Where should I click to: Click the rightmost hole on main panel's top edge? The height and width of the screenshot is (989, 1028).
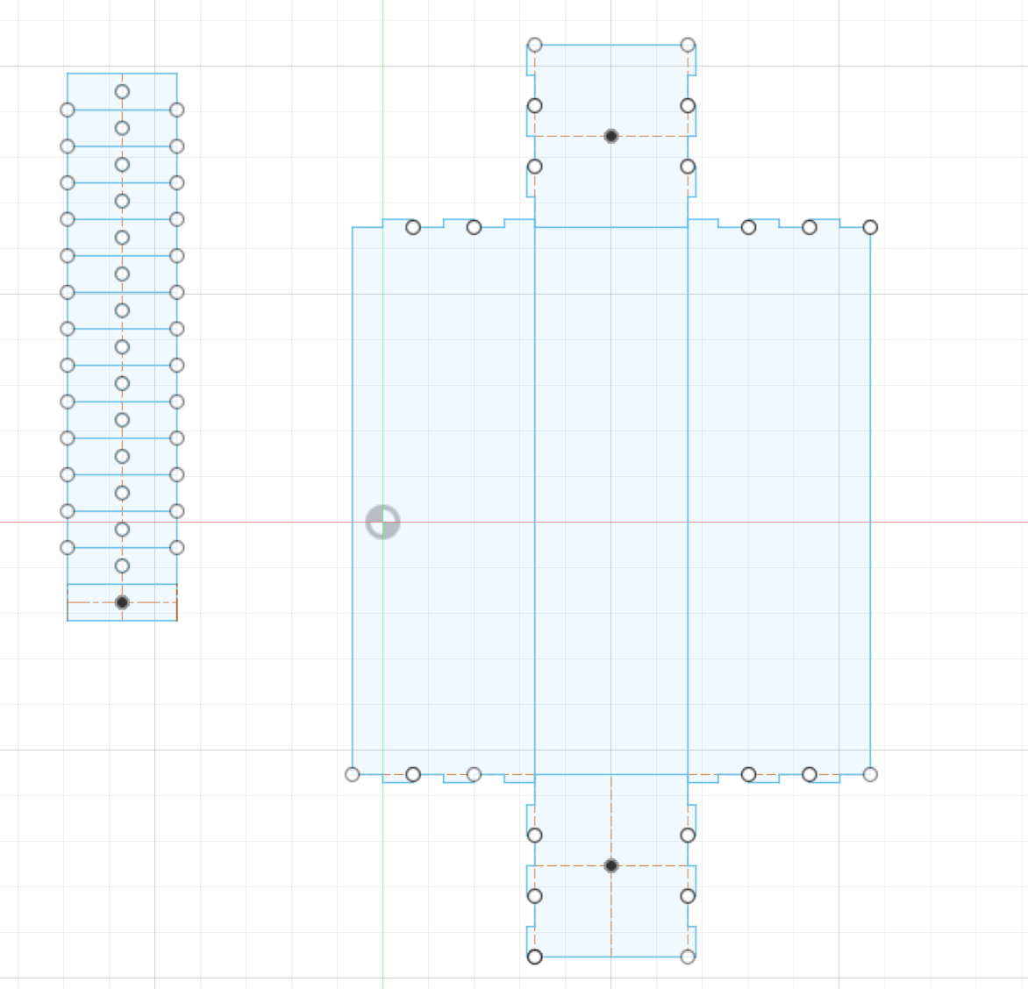coord(868,227)
